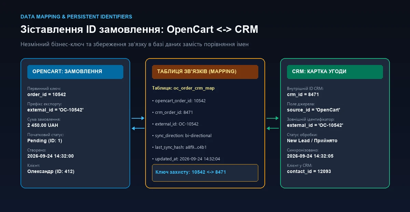Click the 'Синхронізовано:' label
Image resolution: width=410 pixels, height=212 pixels.
pyautogui.click(x=303, y=150)
